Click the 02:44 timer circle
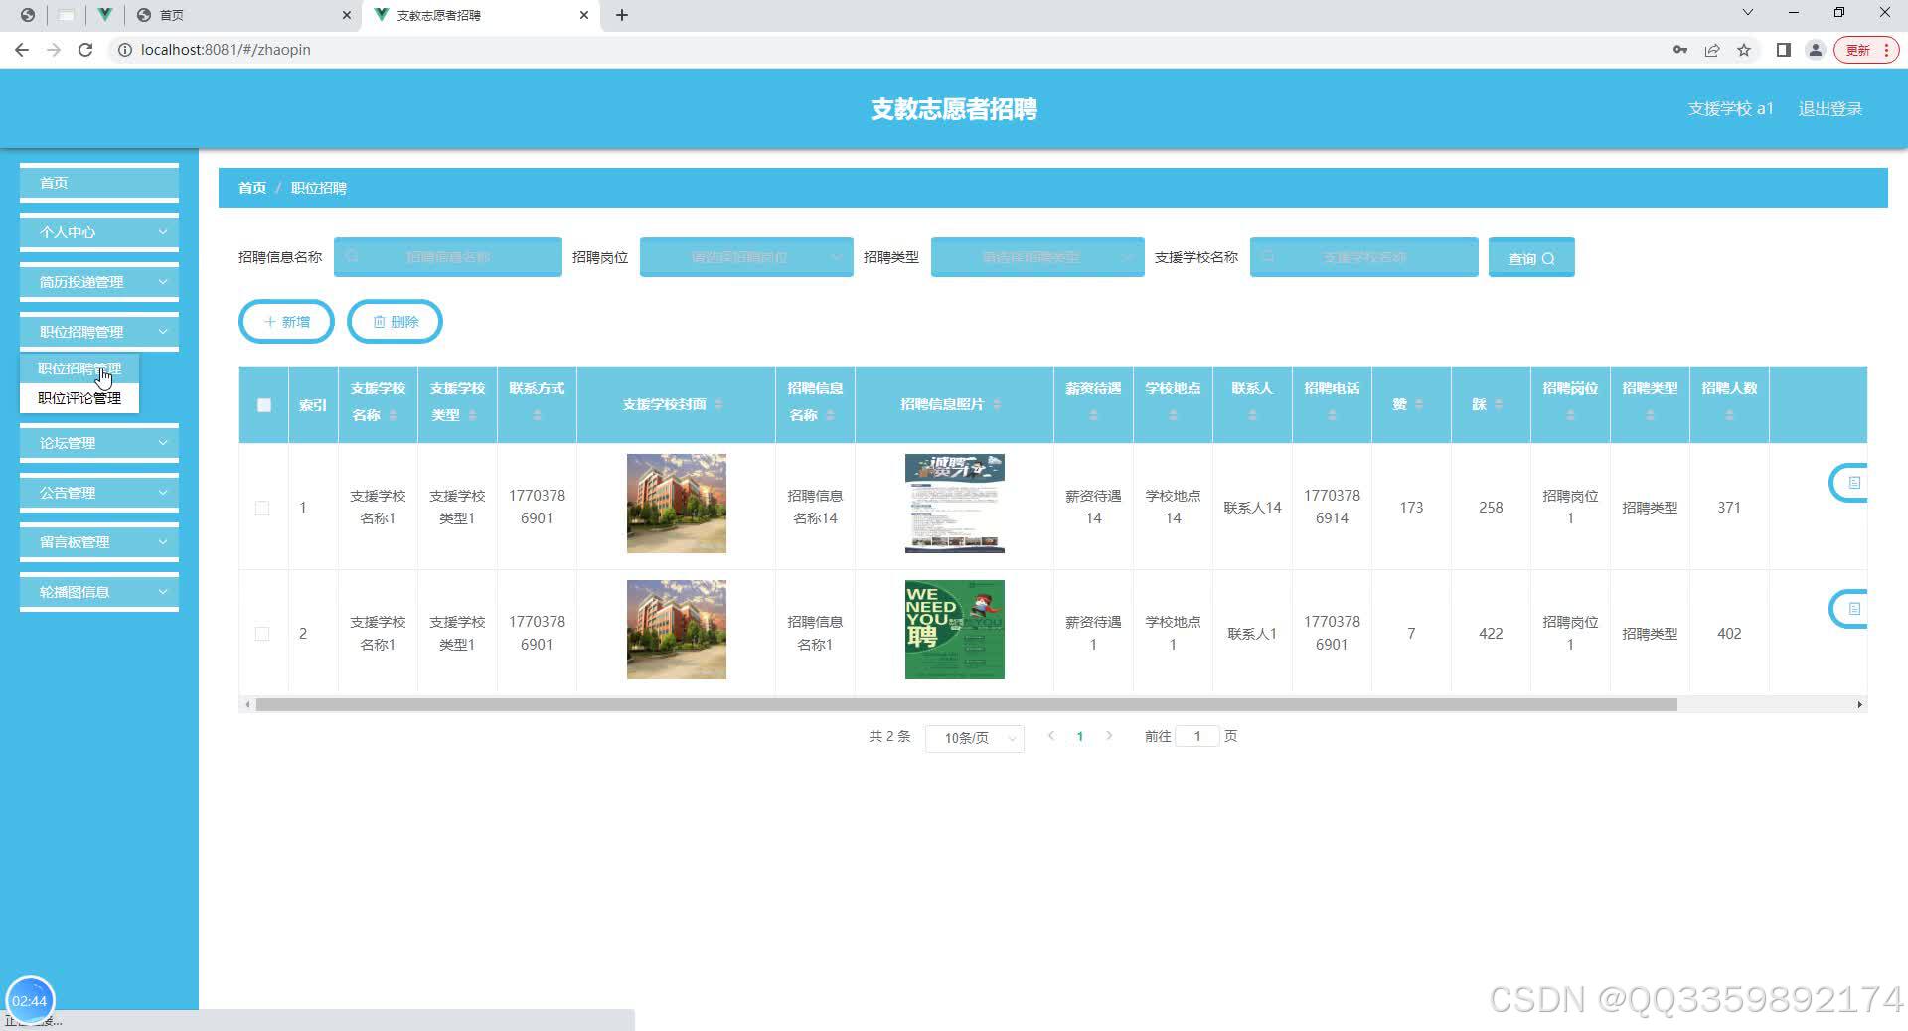The width and height of the screenshot is (1908, 1031). pyautogui.click(x=30, y=1000)
